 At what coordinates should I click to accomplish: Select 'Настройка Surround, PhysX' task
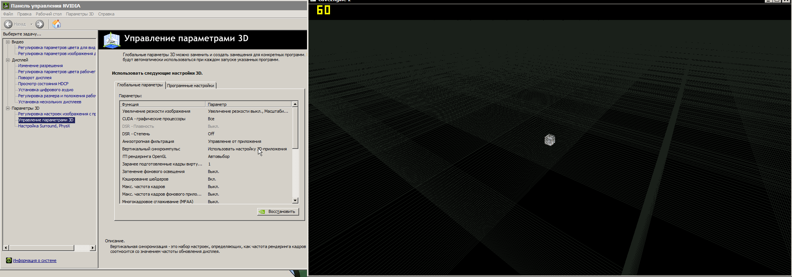pos(44,126)
